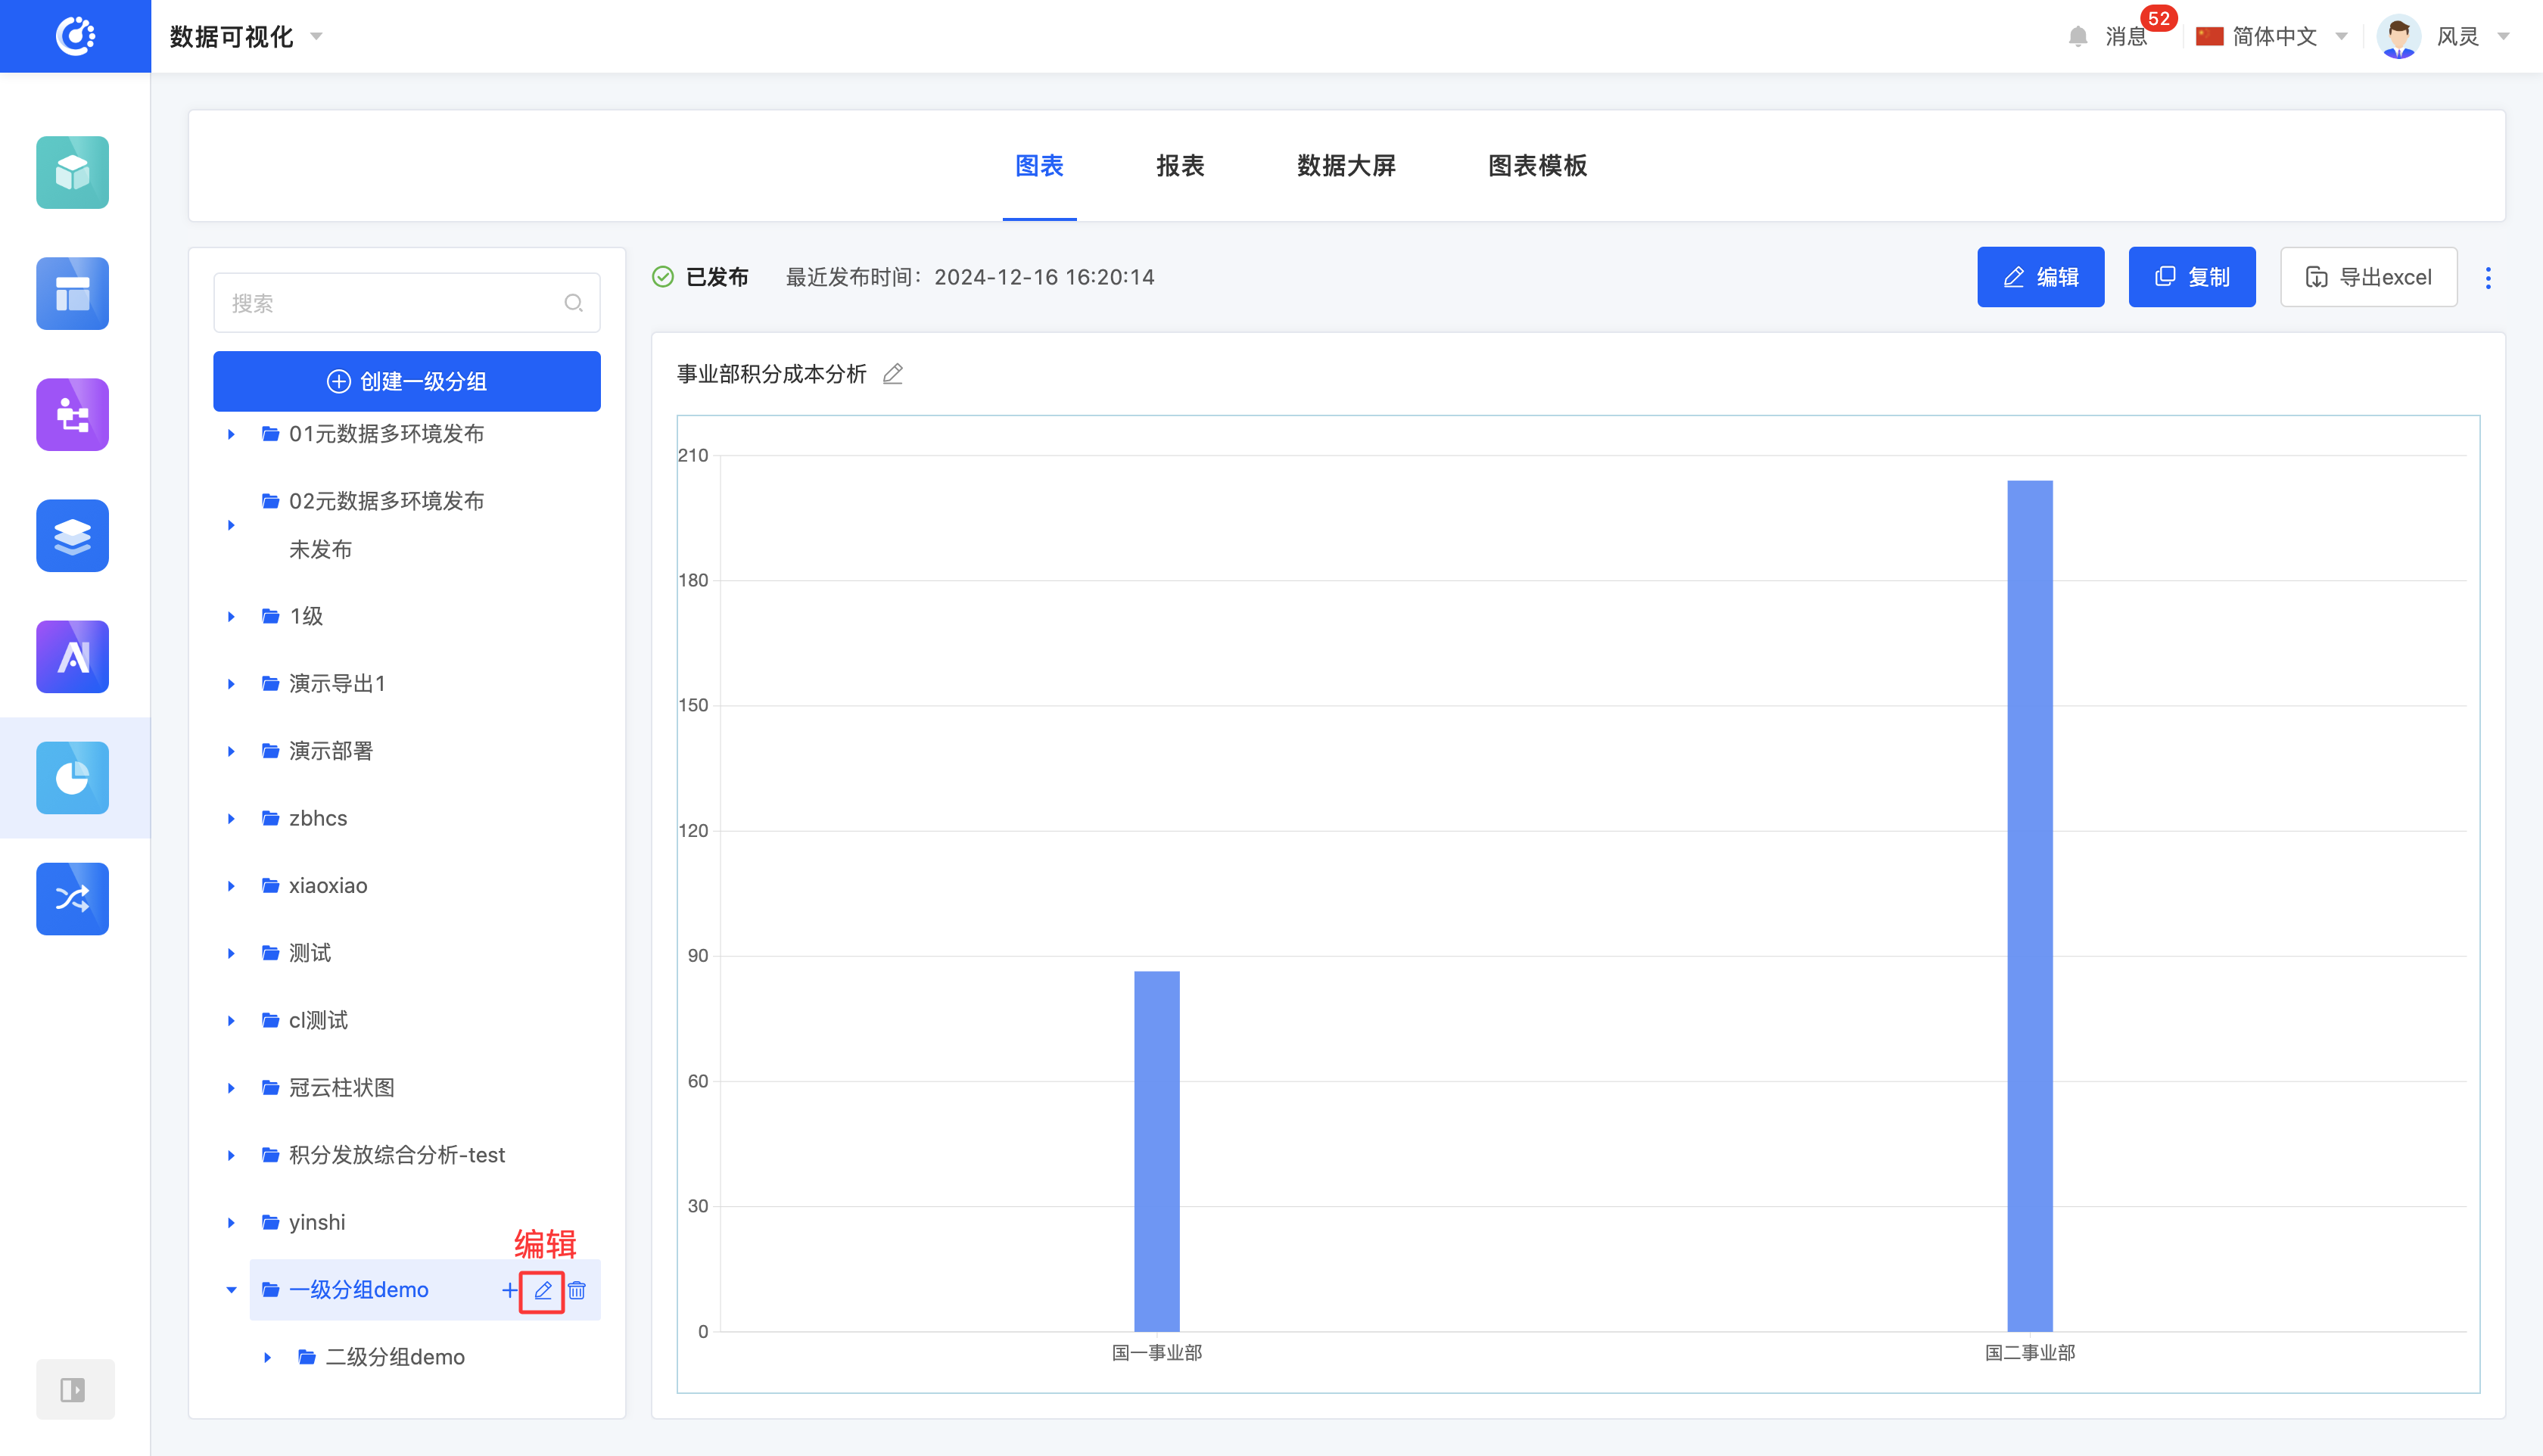Open the teal cube module in sidebar
Viewport: 2543px width, 1456px height.
(72, 172)
